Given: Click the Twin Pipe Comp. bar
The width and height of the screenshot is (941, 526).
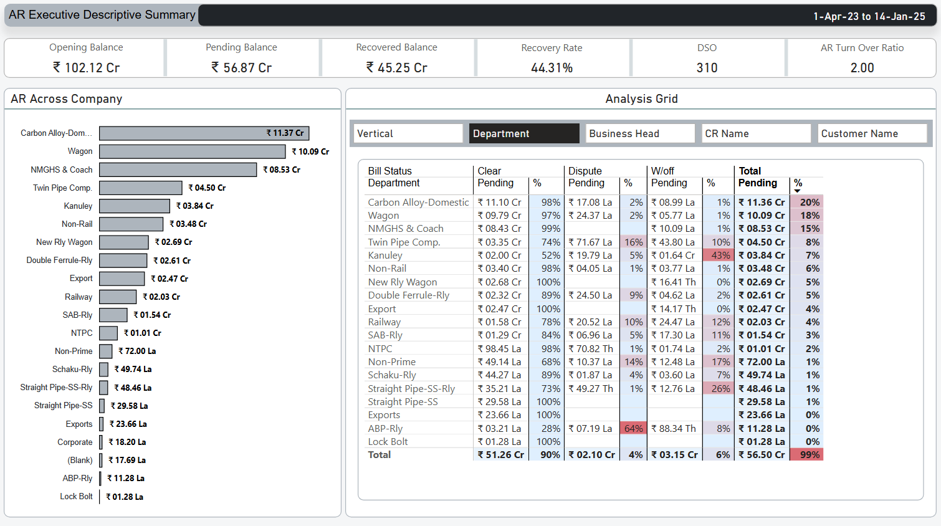Looking at the screenshot, I should click(141, 188).
